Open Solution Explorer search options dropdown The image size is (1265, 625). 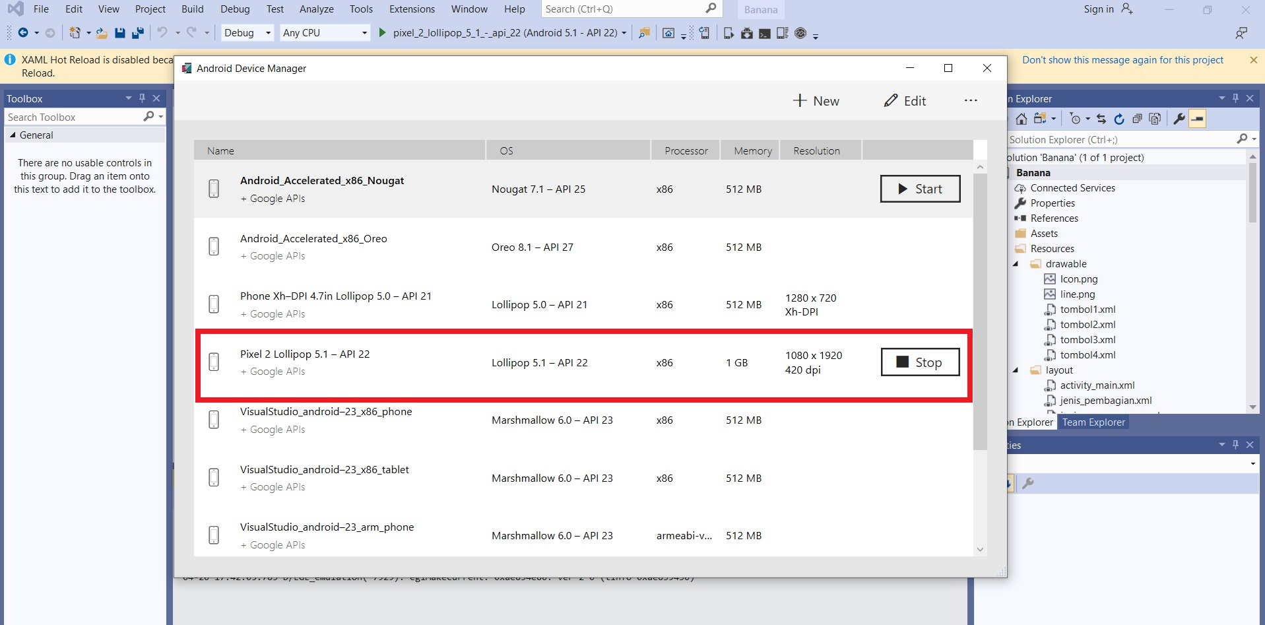click(x=1254, y=139)
